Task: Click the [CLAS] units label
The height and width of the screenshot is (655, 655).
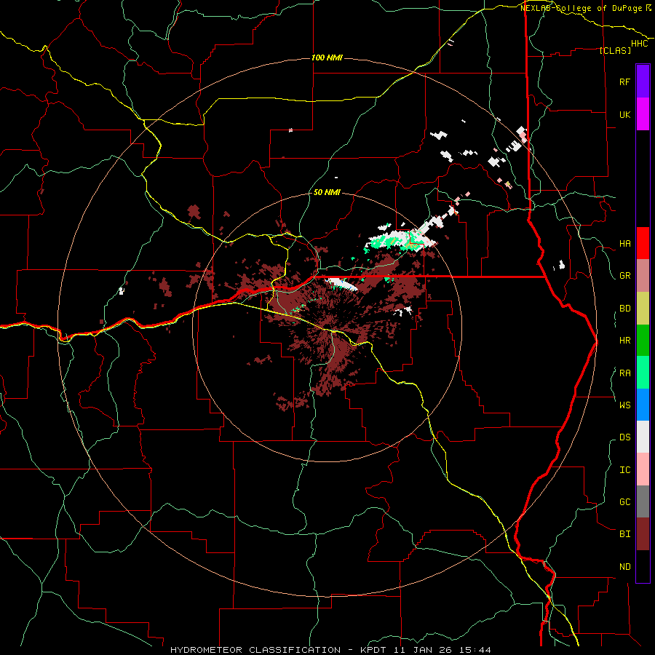Action: (615, 50)
